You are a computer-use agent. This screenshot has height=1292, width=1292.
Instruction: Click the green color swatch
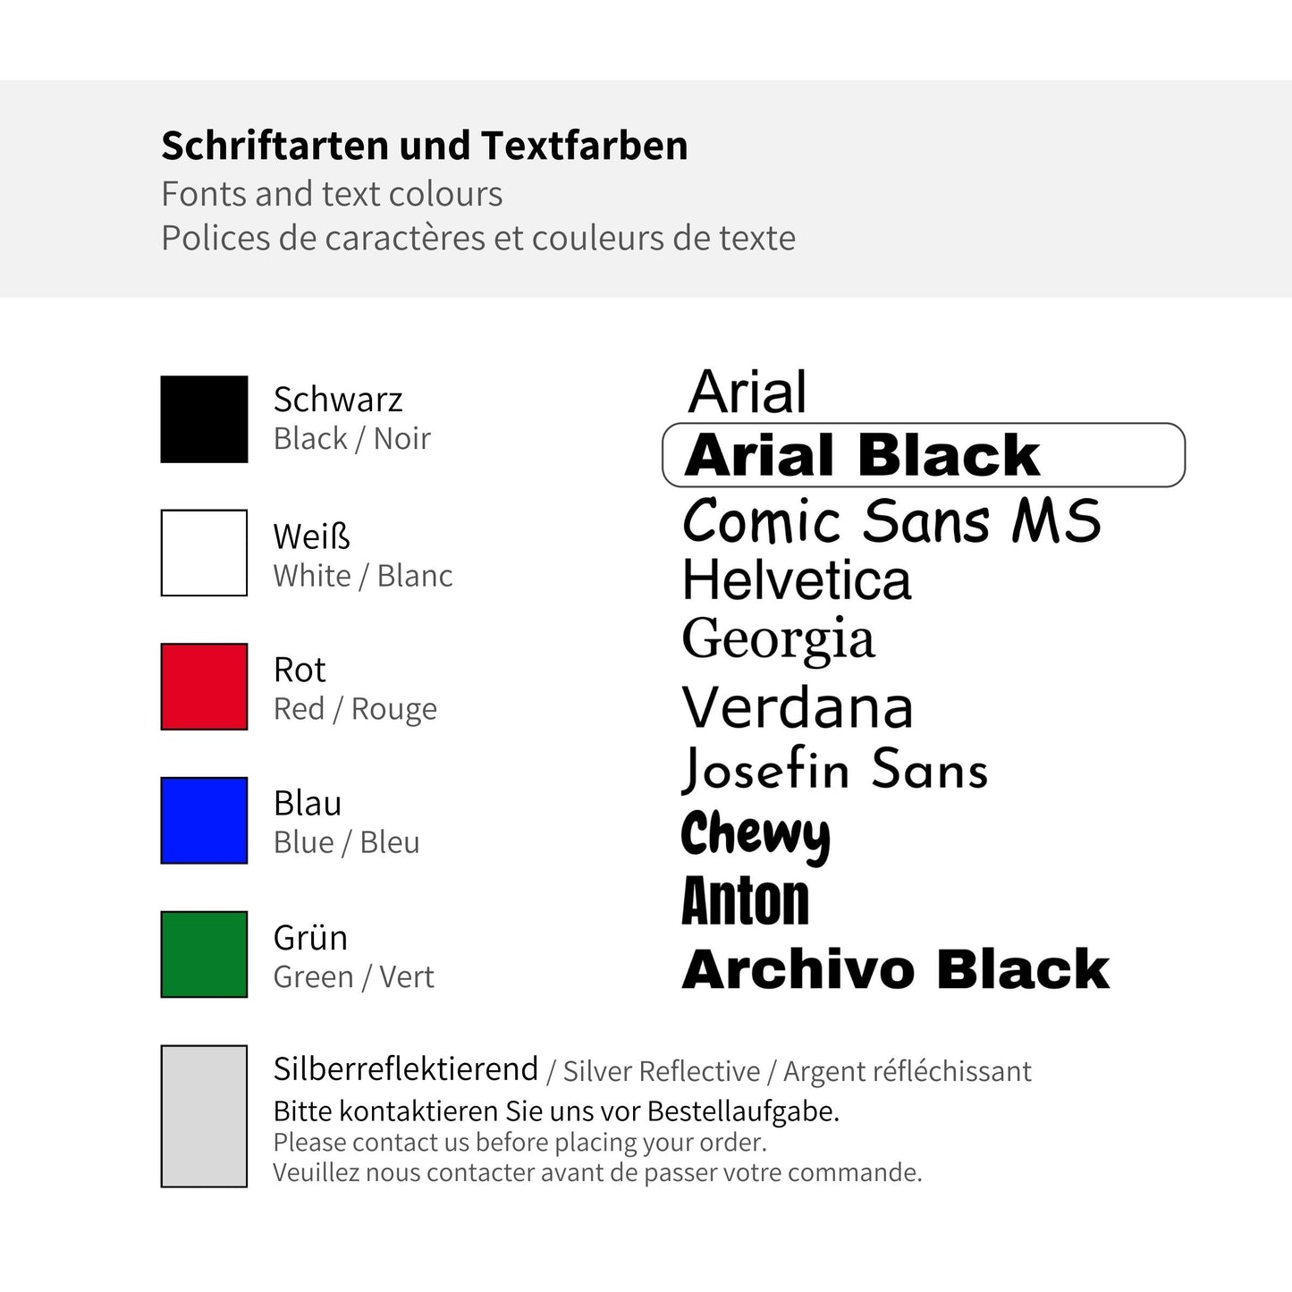tap(204, 954)
